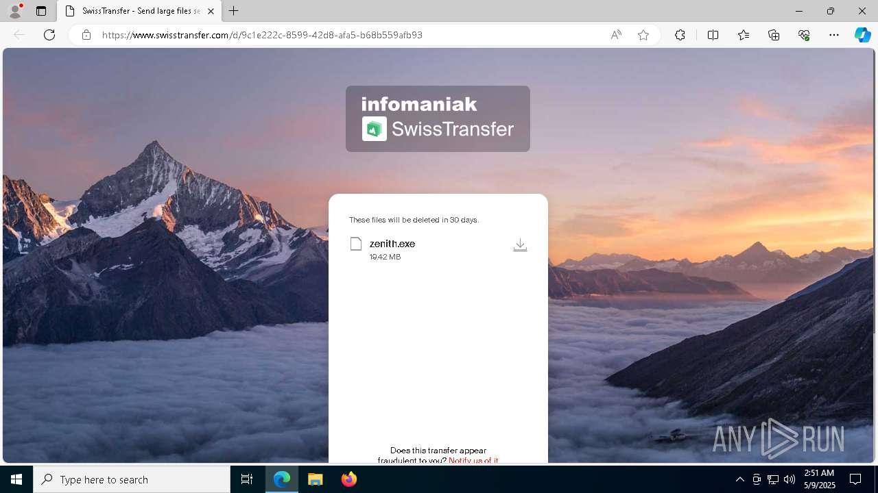Open Edge Settings and more menu
The height and width of the screenshot is (493, 878).
(834, 35)
